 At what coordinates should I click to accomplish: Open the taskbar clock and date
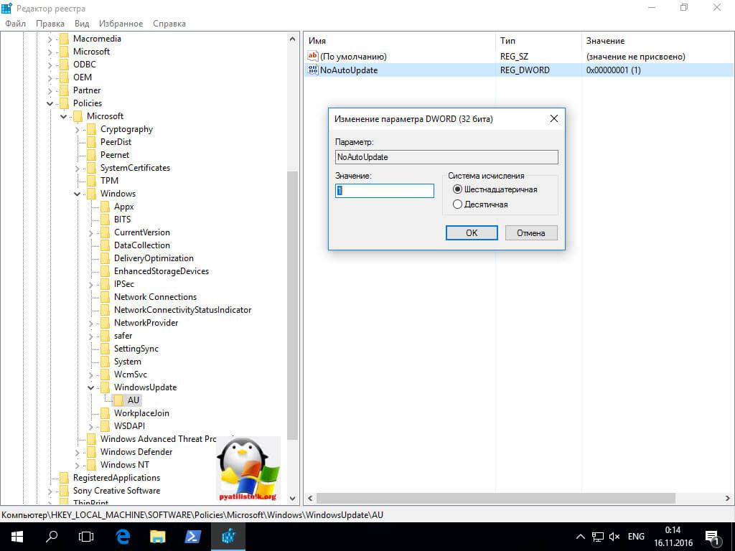673,537
